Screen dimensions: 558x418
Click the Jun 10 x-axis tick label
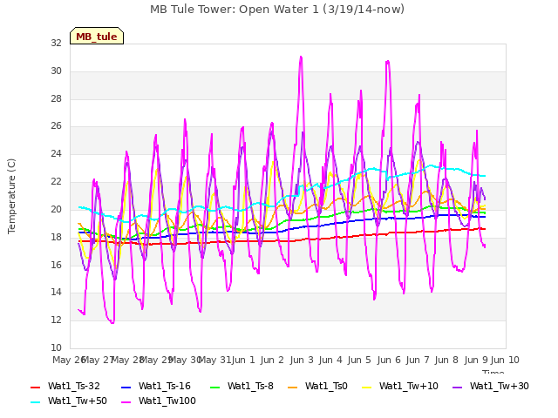point(505,360)
